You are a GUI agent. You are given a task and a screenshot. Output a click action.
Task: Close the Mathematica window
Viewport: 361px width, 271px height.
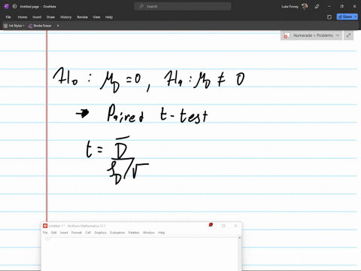(235, 226)
